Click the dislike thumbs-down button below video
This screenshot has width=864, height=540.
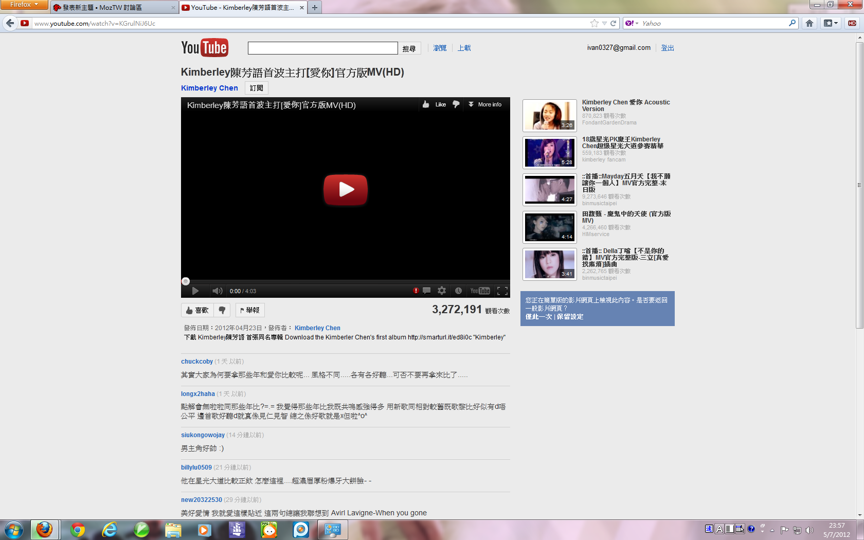222,310
